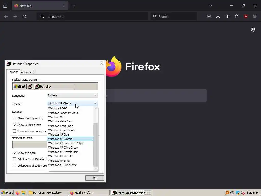Click the Firefox address bar

point(92,17)
